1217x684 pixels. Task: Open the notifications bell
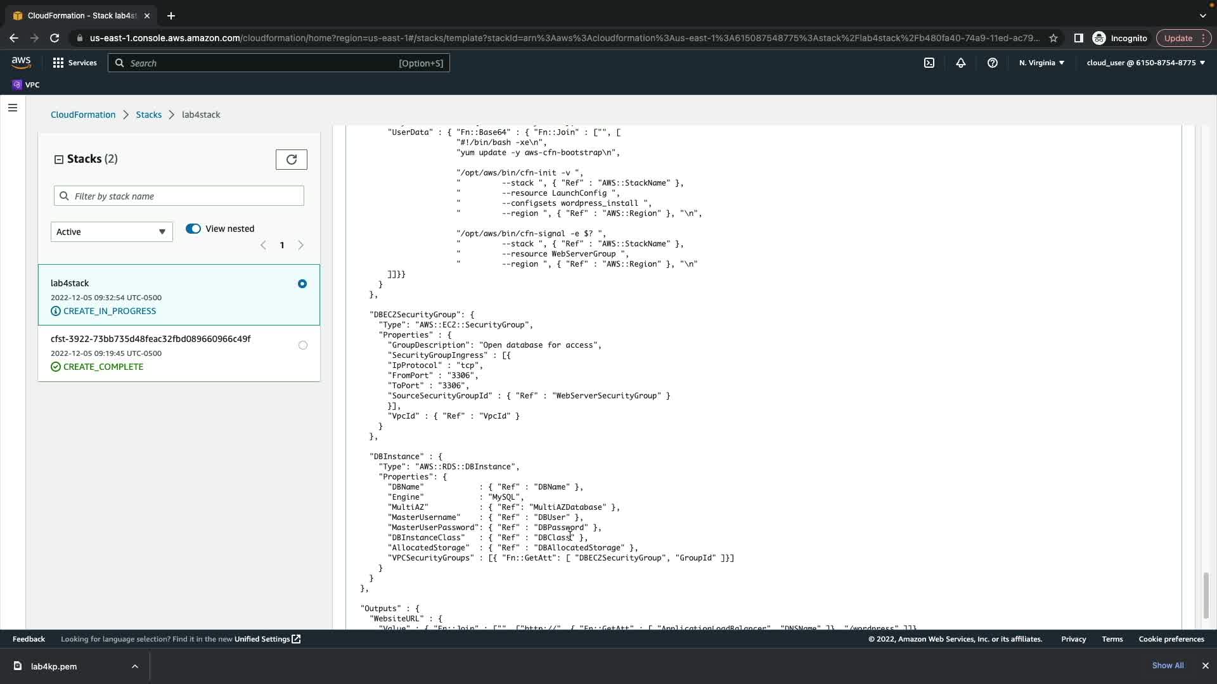[961, 63]
